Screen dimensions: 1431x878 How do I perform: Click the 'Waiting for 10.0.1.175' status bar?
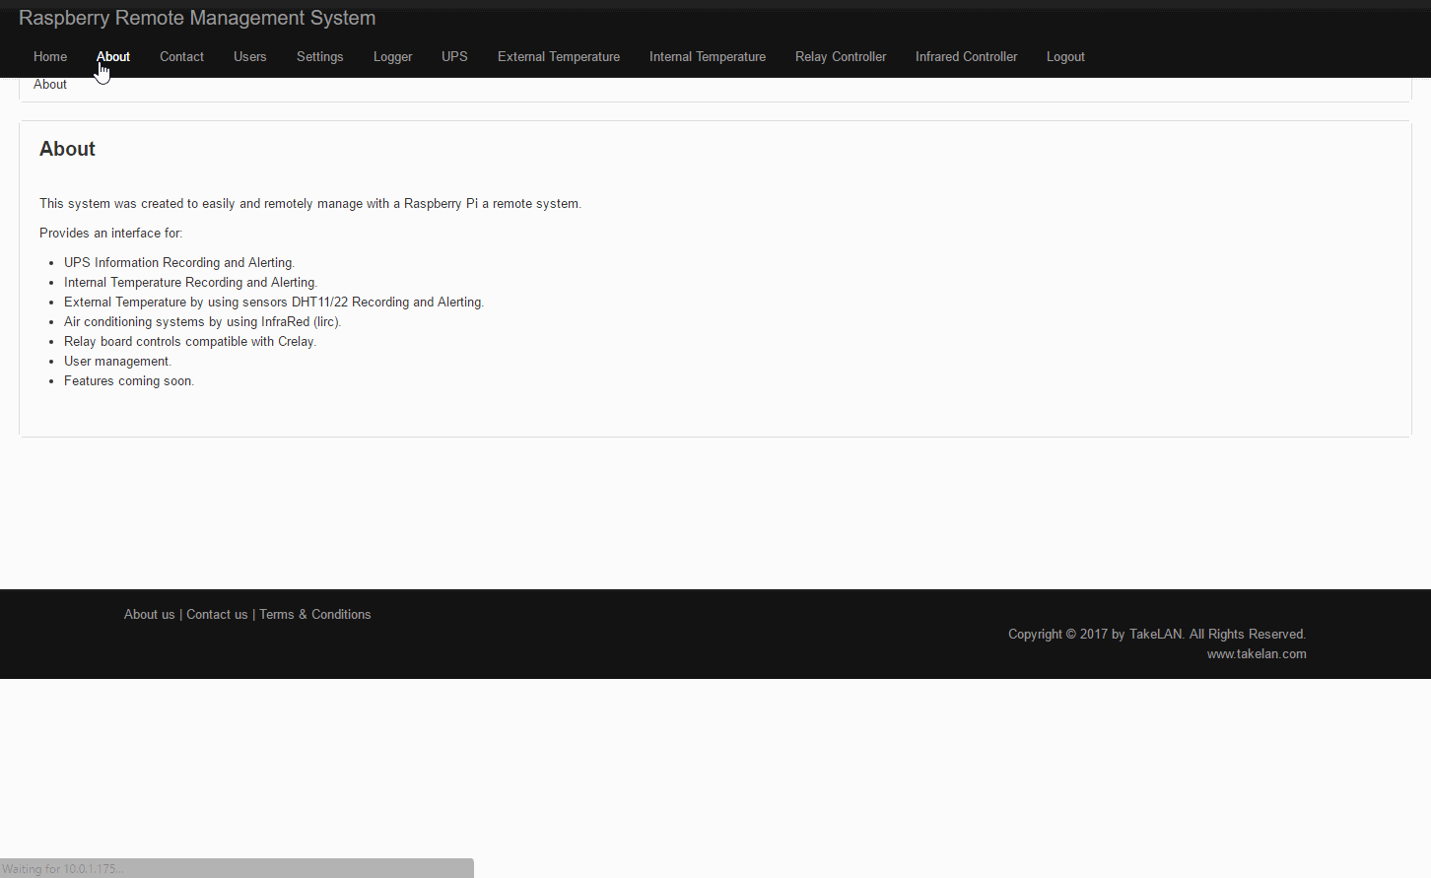click(x=237, y=868)
